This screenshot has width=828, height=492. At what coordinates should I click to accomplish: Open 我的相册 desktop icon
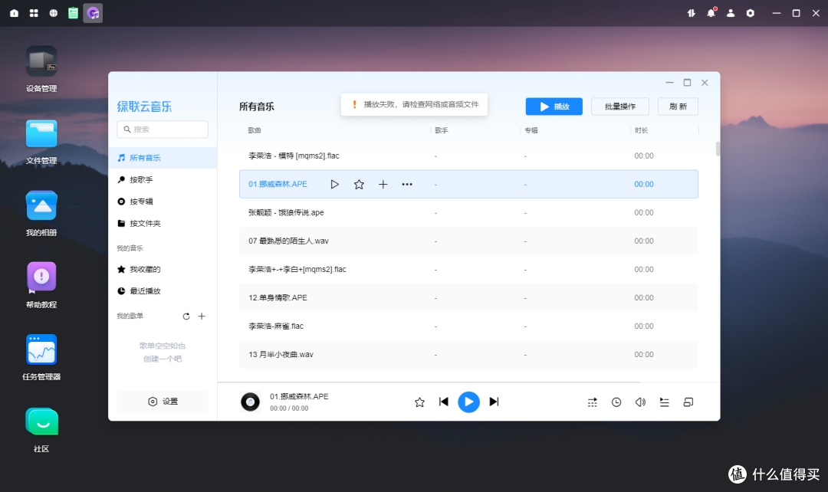[x=41, y=213]
